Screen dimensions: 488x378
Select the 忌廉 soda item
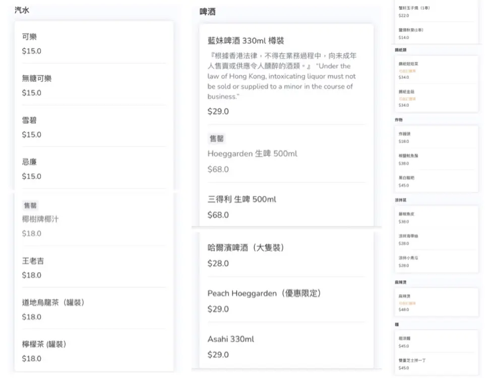[94, 169]
